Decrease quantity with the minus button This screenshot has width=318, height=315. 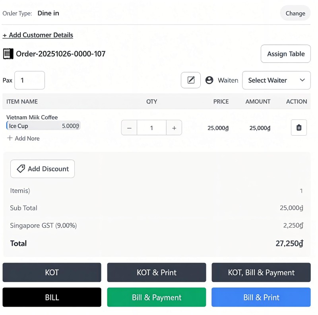(129, 128)
